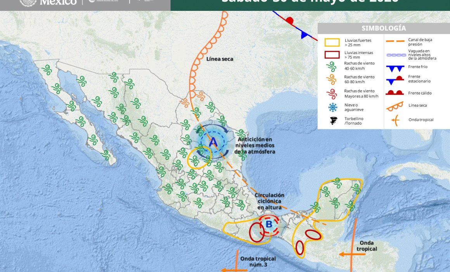Click the Onda tropical legend arrow symbol
This screenshot has width=450, height=272.
pyautogui.click(x=395, y=120)
